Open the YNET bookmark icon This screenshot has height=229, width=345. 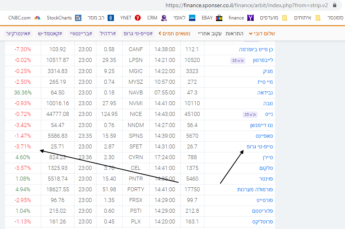click(138, 18)
